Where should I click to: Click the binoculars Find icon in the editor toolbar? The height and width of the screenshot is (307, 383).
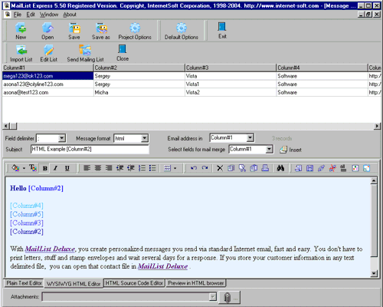tap(280, 168)
